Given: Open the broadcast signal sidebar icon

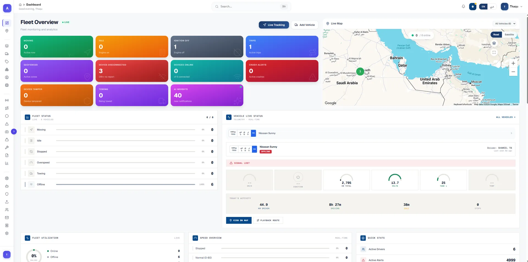Looking at the screenshot, I should (x=7, y=100).
